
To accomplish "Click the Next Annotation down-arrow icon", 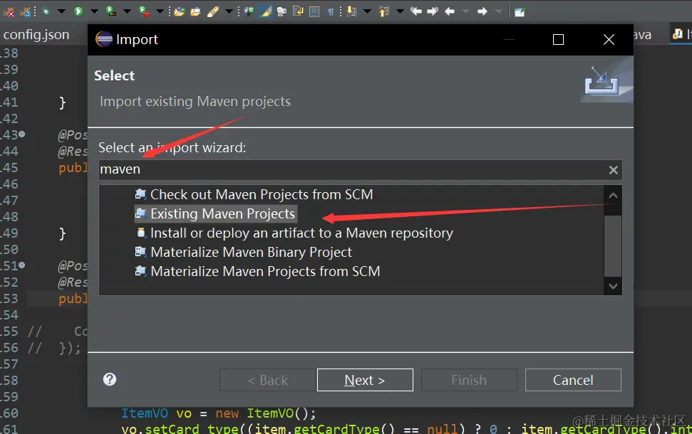I will [x=351, y=11].
